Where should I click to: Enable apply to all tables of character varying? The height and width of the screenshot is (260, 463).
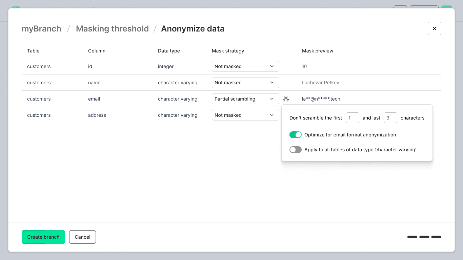coord(295,150)
